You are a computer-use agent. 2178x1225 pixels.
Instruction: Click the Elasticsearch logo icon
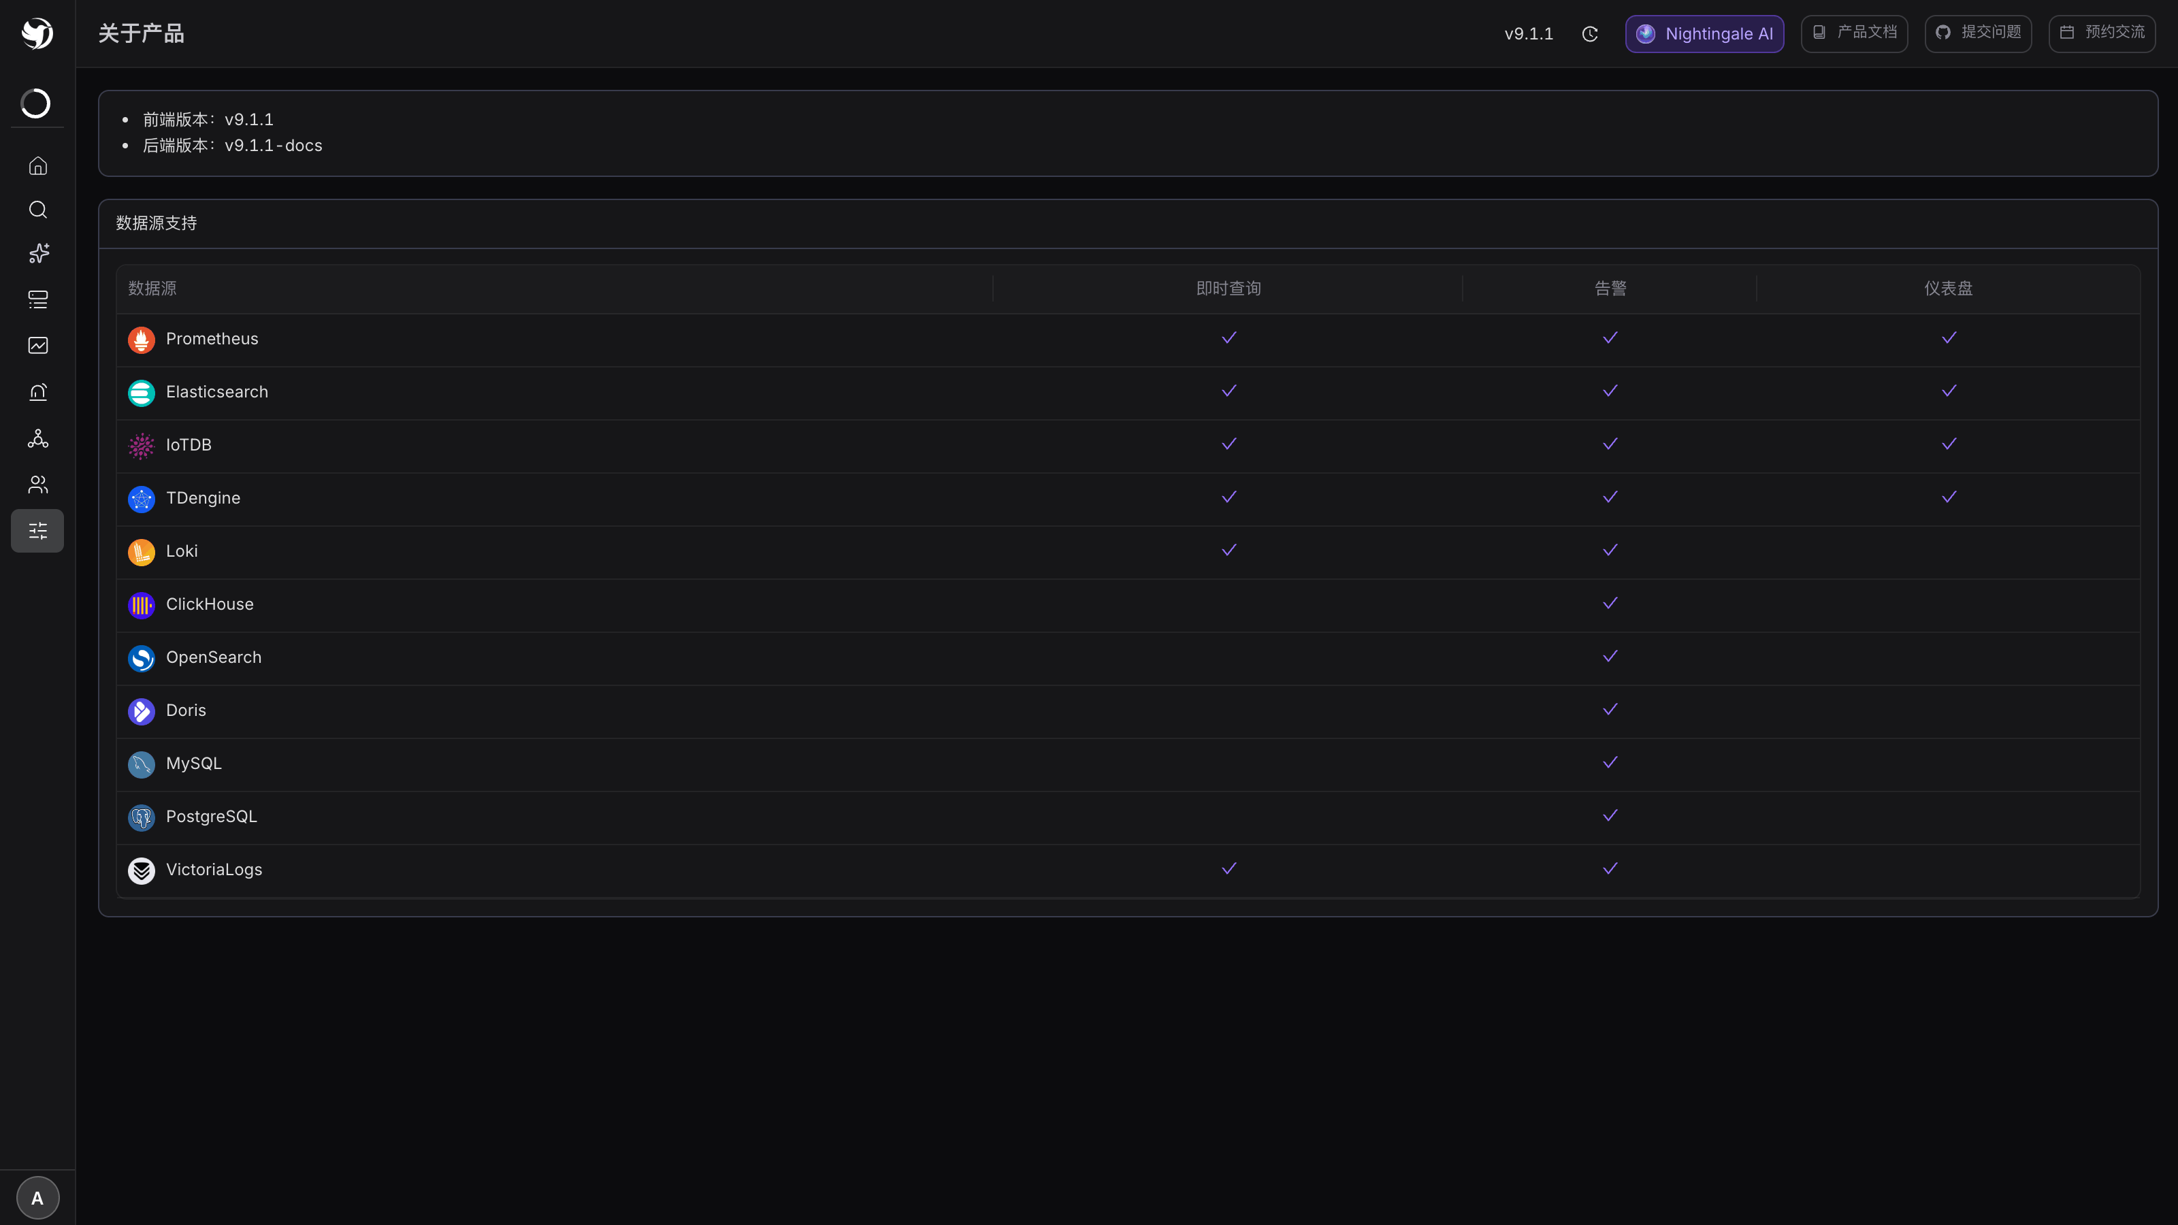(x=141, y=393)
